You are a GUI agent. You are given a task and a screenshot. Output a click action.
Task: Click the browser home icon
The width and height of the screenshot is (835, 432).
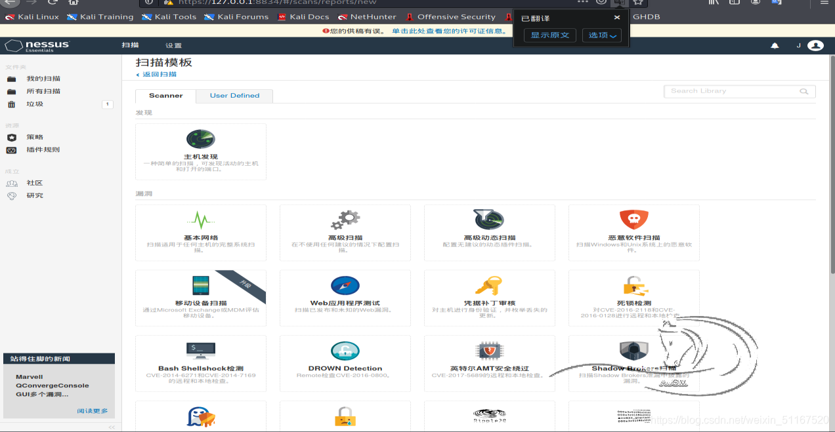tap(74, 3)
